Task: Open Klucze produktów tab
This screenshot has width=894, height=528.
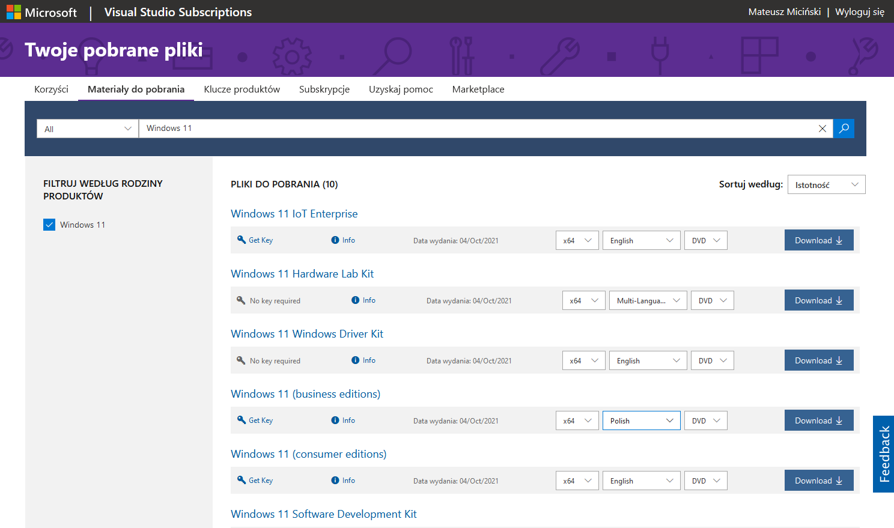Action: [x=242, y=89]
